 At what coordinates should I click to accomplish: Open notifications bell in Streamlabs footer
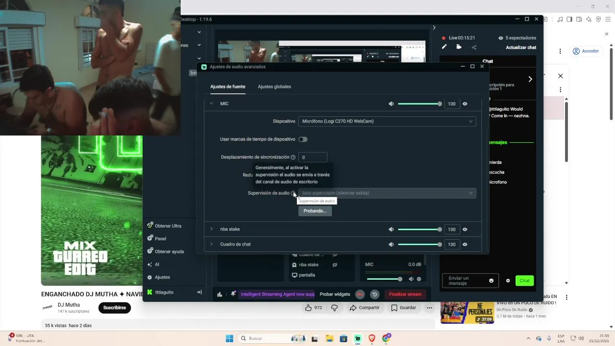[233, 294]
